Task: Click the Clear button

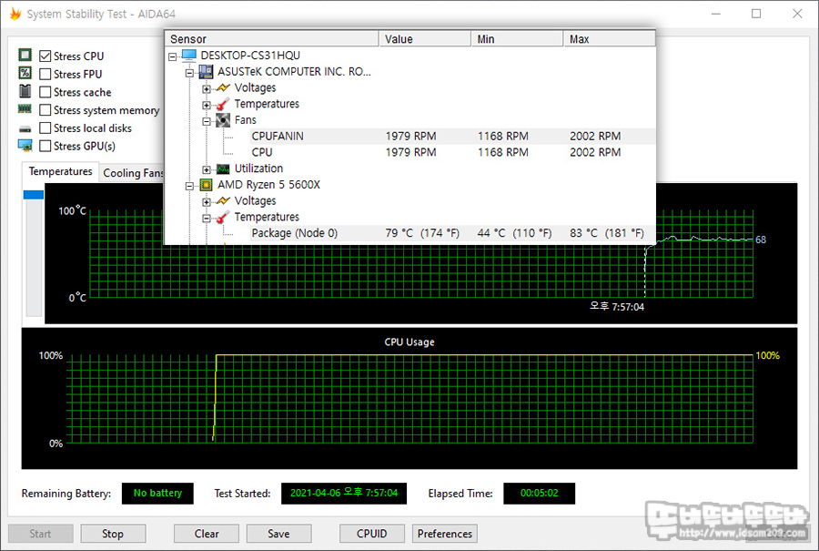Action: point(207,534)
